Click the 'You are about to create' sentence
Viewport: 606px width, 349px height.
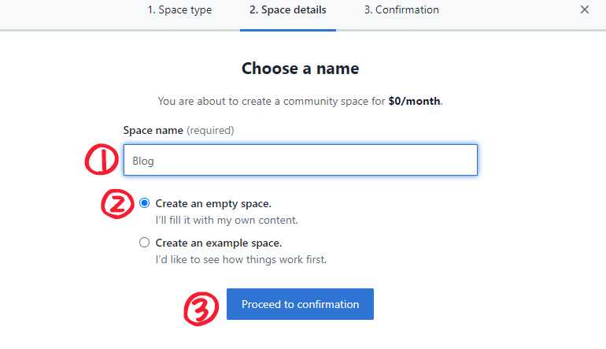(272, 102)
